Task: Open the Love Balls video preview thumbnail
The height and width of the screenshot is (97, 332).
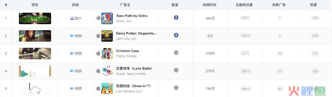Action: click(x=35, y=71)
